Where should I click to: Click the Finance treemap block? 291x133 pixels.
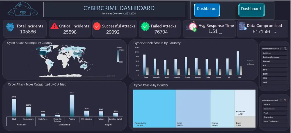tap(223, 109)
